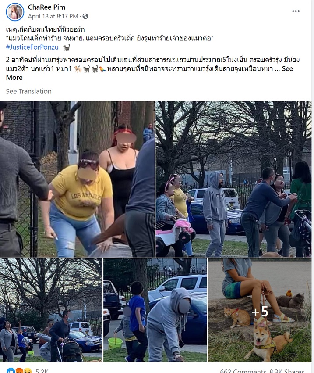Open bottom-left photo of man pushing stroller
Viewport: 314px width, 373px height.
51,310
